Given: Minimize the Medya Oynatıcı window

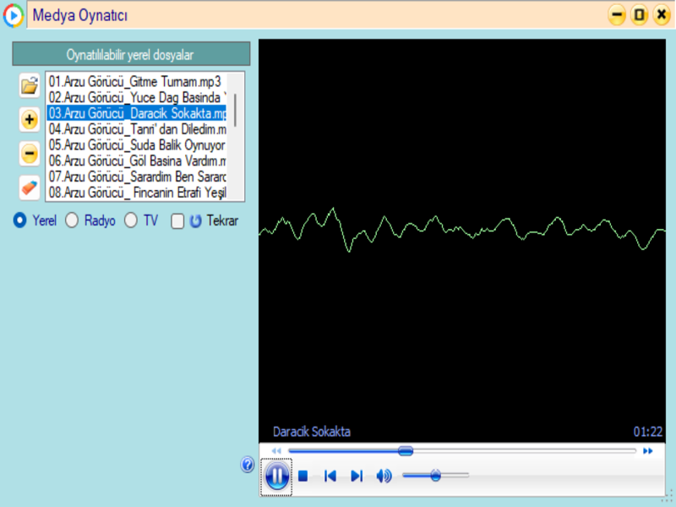Looking at the screenshot, I should pyautogui.click(x=617, y=15).
